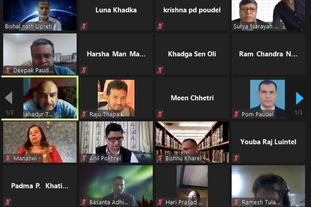
Task: Click krishna pd poudel's muted mic icon
Action: (160, 26)
